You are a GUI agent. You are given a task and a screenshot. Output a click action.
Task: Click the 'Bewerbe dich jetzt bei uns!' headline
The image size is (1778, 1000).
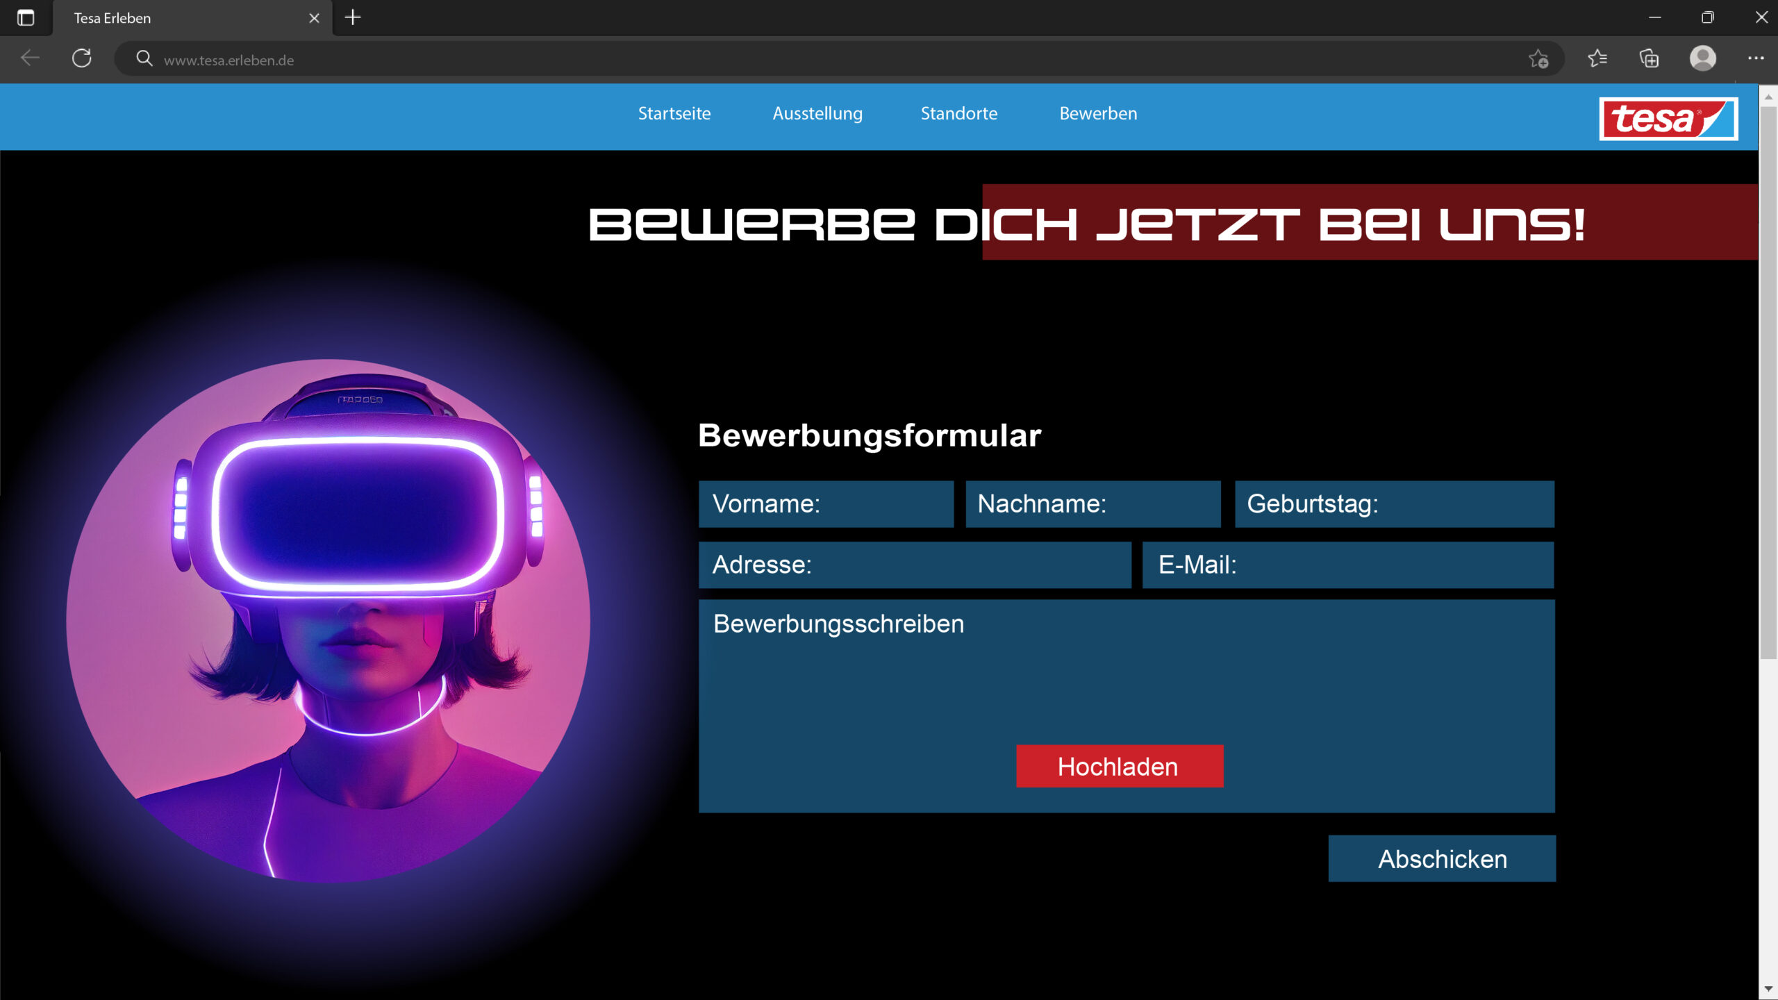pyautogui.click(x=1088, y=225)
